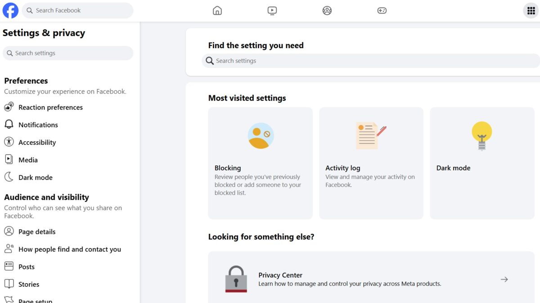Open the Video icon in top navigation
The width and height of the screenshot is (540, 303).
272,10
